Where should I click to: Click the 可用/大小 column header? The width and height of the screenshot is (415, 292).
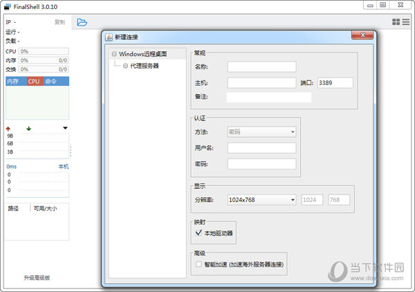click(x=45, y=208)
